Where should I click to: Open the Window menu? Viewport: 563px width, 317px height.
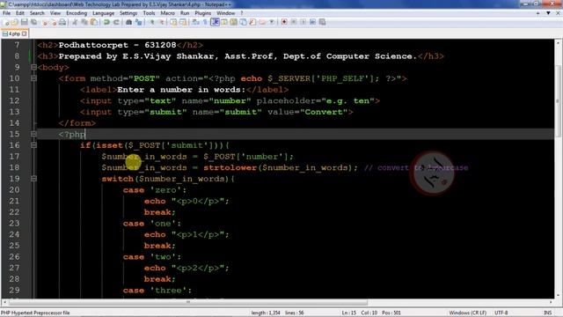(225, 13)
